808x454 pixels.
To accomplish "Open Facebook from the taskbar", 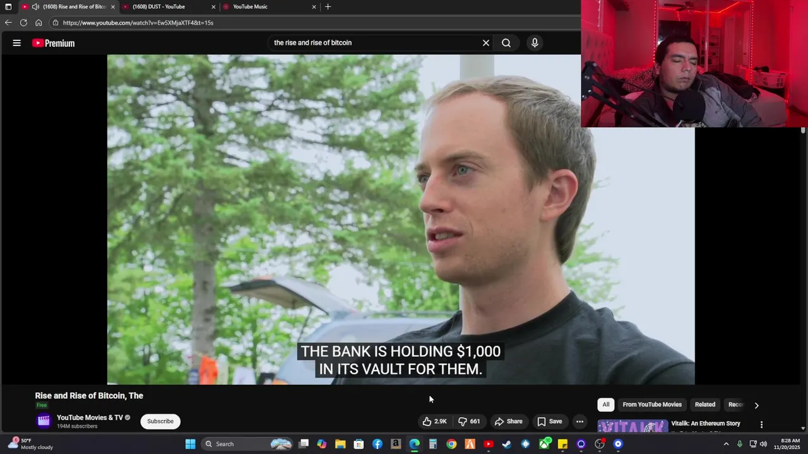I will click(x=377, y=444).
